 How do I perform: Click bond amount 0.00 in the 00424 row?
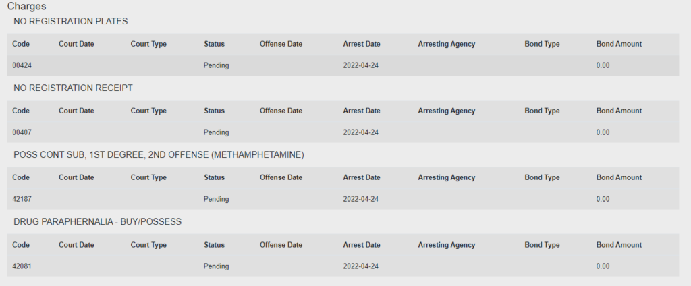tap(603, 65)
